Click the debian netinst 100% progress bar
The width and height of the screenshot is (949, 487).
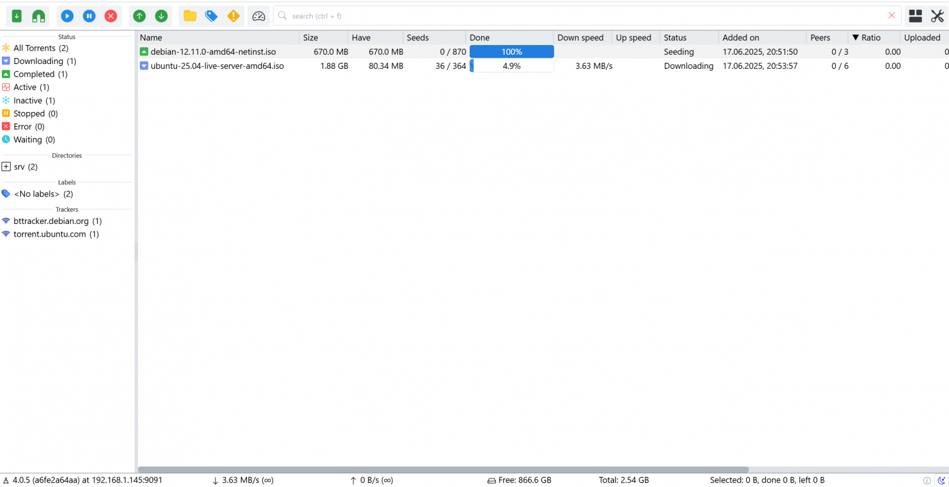512,52
